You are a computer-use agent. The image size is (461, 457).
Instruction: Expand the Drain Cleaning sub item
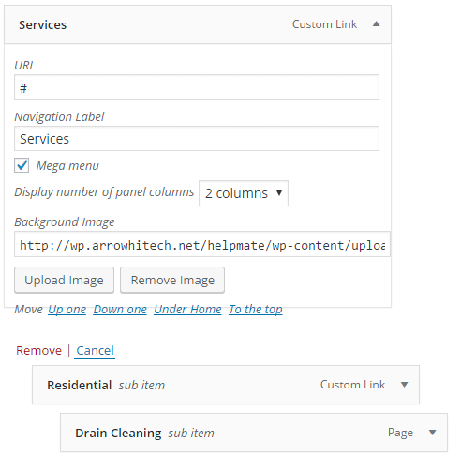[x=433, y=433]
